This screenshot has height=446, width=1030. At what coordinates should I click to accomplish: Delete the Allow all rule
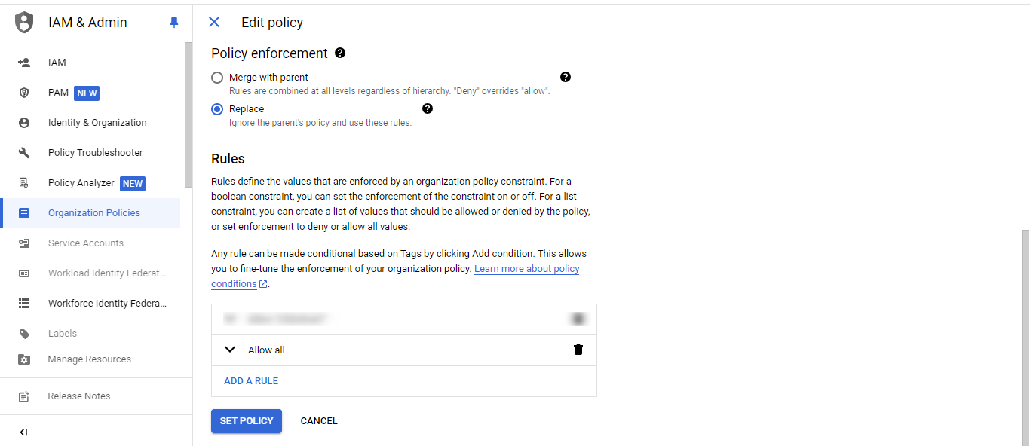coord(578,350)
